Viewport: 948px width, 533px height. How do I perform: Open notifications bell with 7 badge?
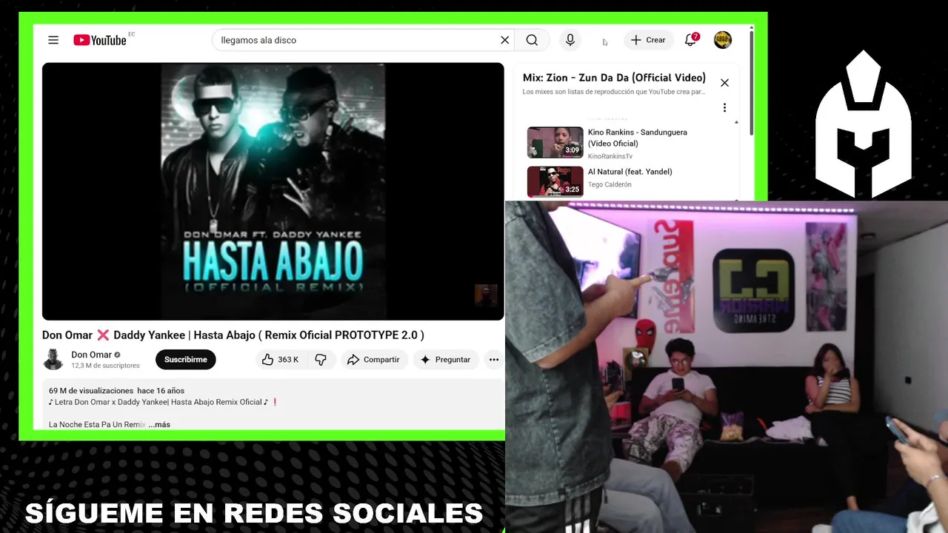[690, 40]
